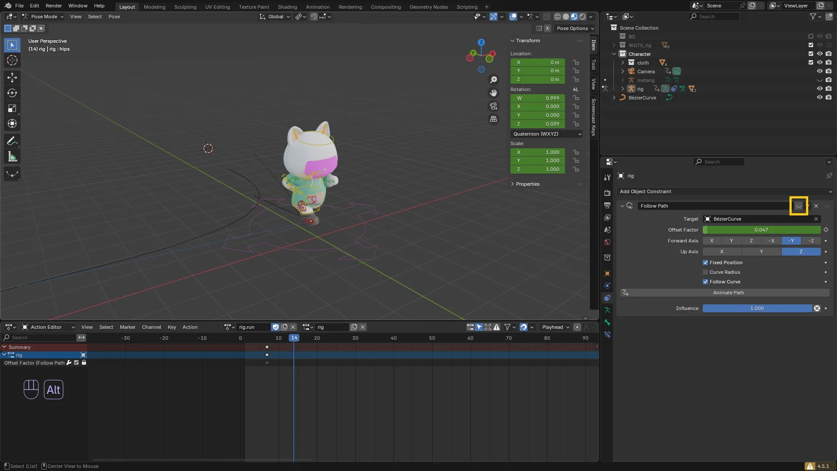
Task: Click the summary keyframe diamond at frame 7
Action: point(267,347)
